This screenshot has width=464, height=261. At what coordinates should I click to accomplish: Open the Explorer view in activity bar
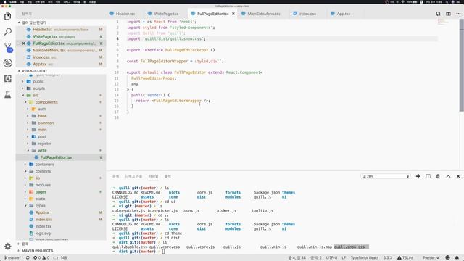[x=8, y=16]
